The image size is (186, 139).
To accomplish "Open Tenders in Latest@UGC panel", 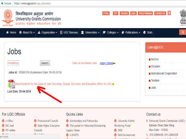I will point(155,81).
